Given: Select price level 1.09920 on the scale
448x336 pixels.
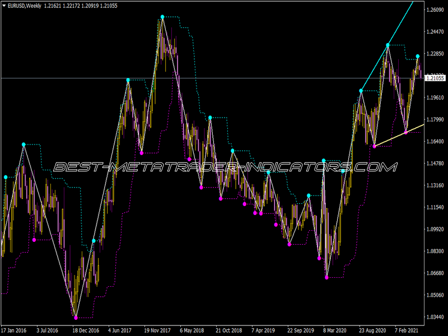Looking at the screenshot, I should [435, 229].
